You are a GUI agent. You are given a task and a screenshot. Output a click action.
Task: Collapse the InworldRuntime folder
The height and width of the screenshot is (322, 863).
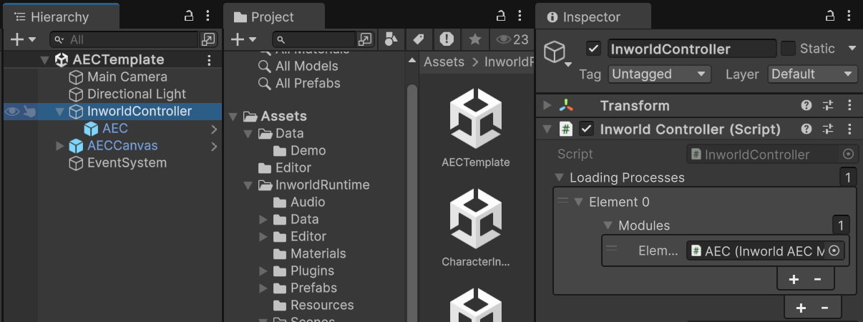coord(248,185)
